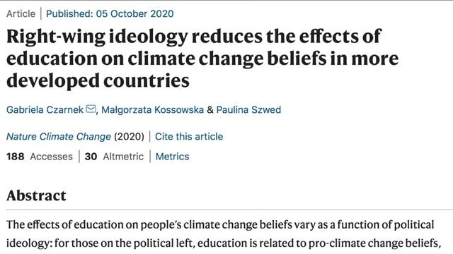Click the (2020) publication year text
The width and height of the screenshot is (453, 254).
(x=129, y=136)
